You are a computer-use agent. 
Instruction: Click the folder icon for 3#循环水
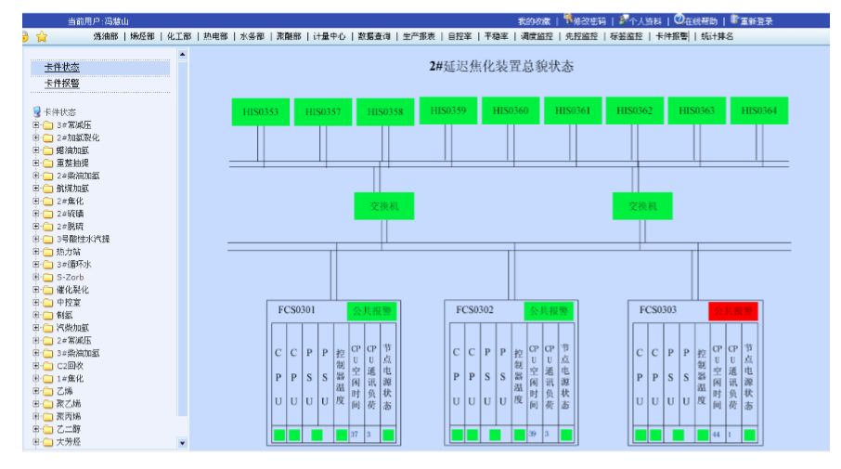(x=47, y=265)
